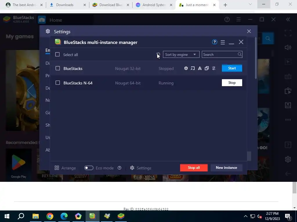The image size is (297, 222).
Task: Check the BlueStacks instance checkbox
Action: pos(58,68)
